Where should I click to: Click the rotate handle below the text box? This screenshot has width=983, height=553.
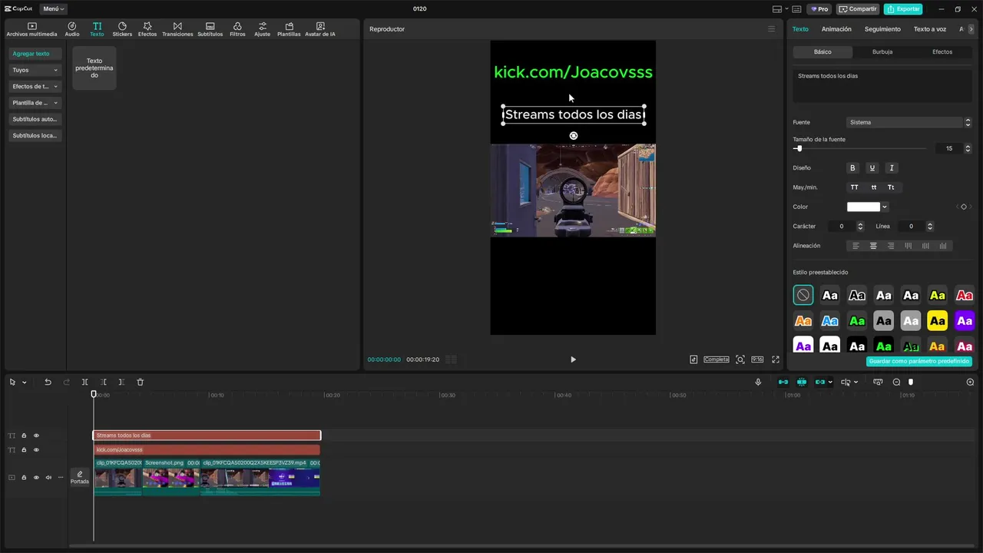click(573, 136)
